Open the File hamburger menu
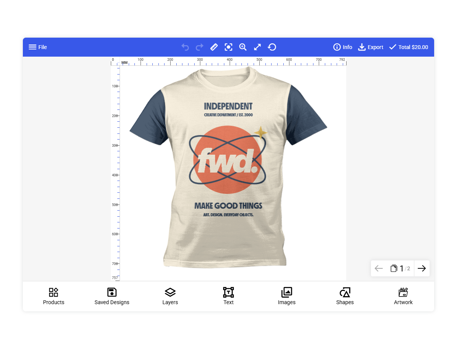The height and width of the screenshot is (349, 457). pyautogui.click(x=38, y=47)
